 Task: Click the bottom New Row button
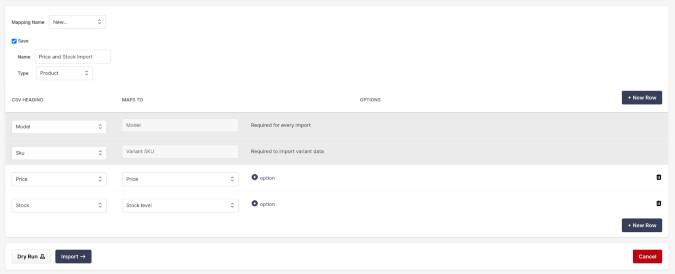pos(642,226)
